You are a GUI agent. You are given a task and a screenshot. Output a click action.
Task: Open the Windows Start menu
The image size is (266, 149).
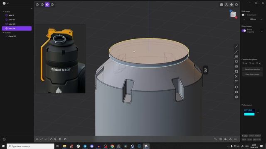pyautogui.click(x=3, y=146)
